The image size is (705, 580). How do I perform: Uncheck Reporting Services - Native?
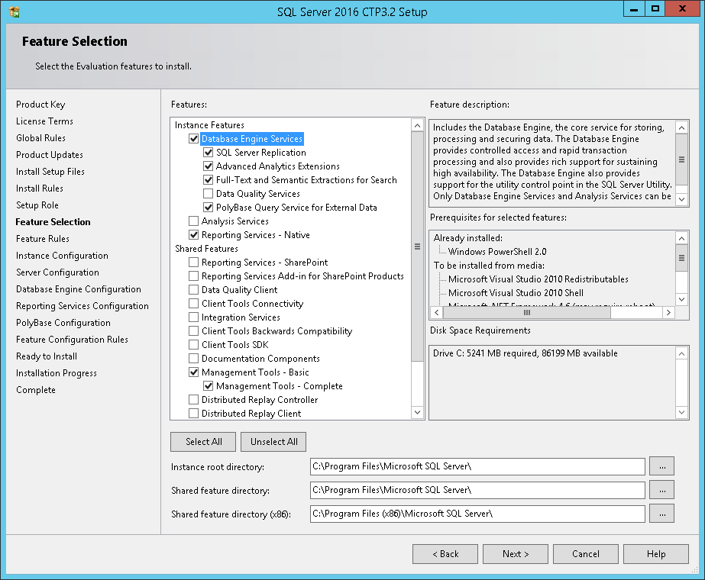pos(194,235)
